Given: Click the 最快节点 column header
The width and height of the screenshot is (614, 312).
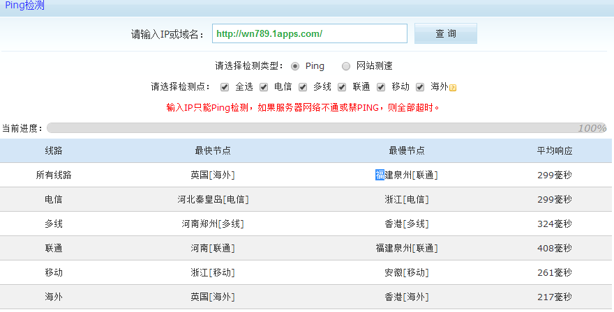Looking at the screenshot, I should (213, 151).
